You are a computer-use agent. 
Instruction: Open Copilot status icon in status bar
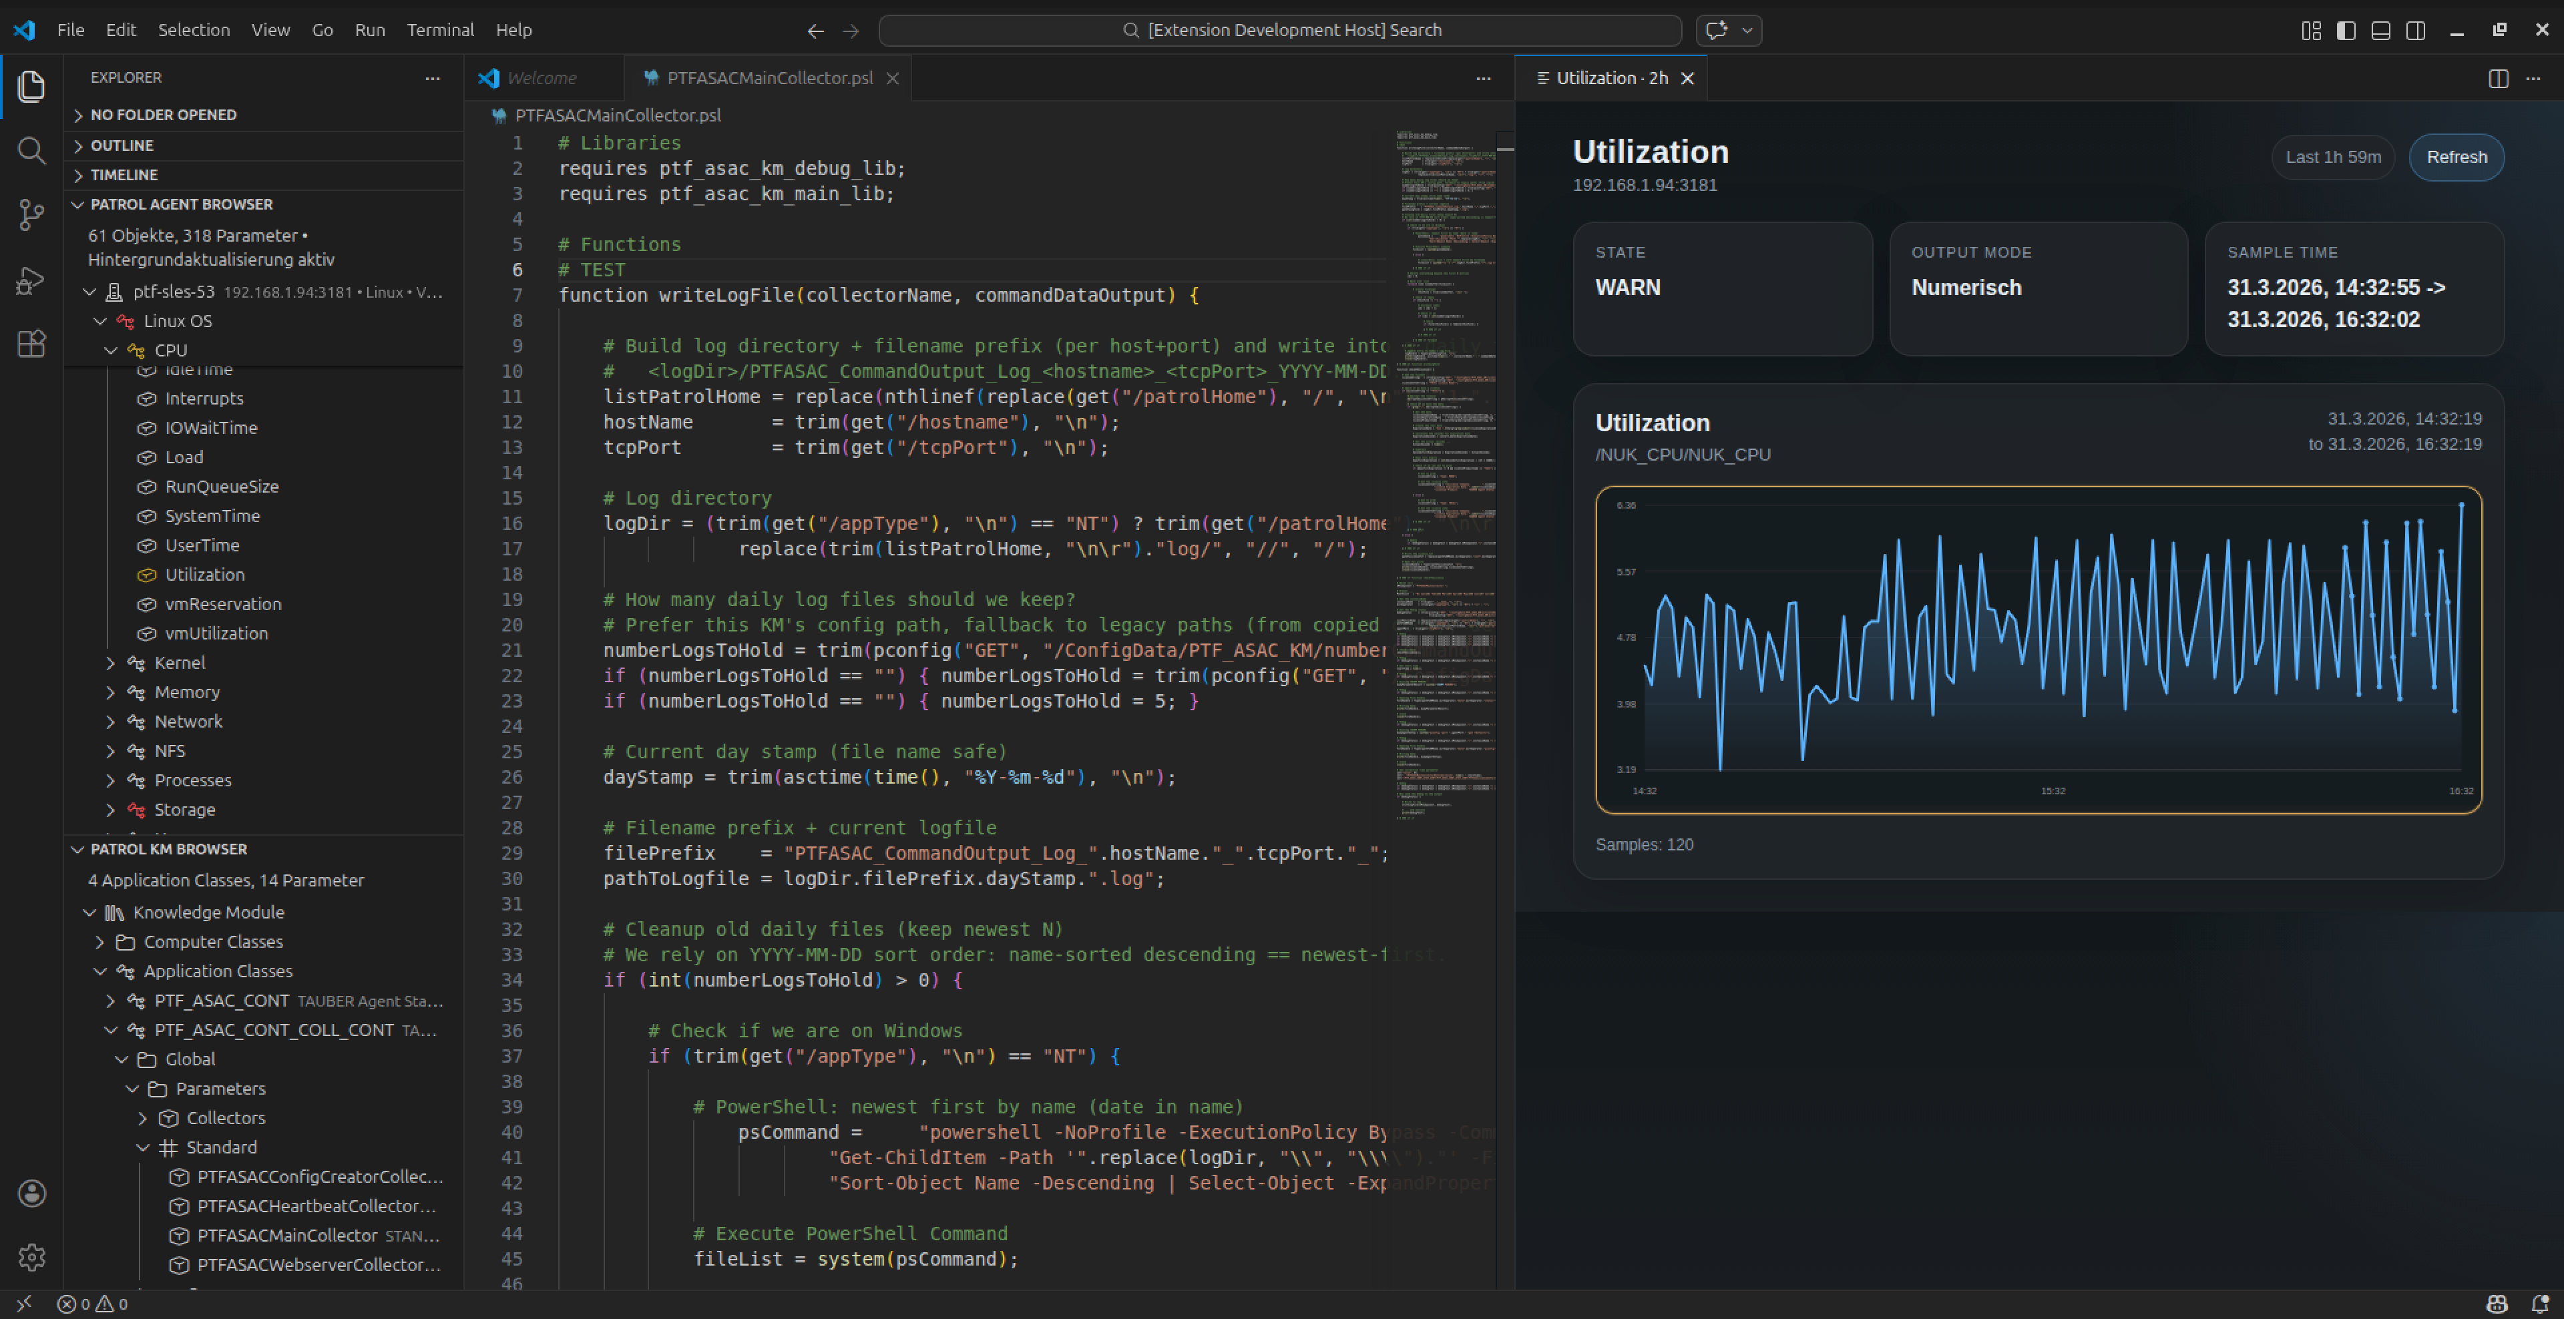coord(2497,1304)
